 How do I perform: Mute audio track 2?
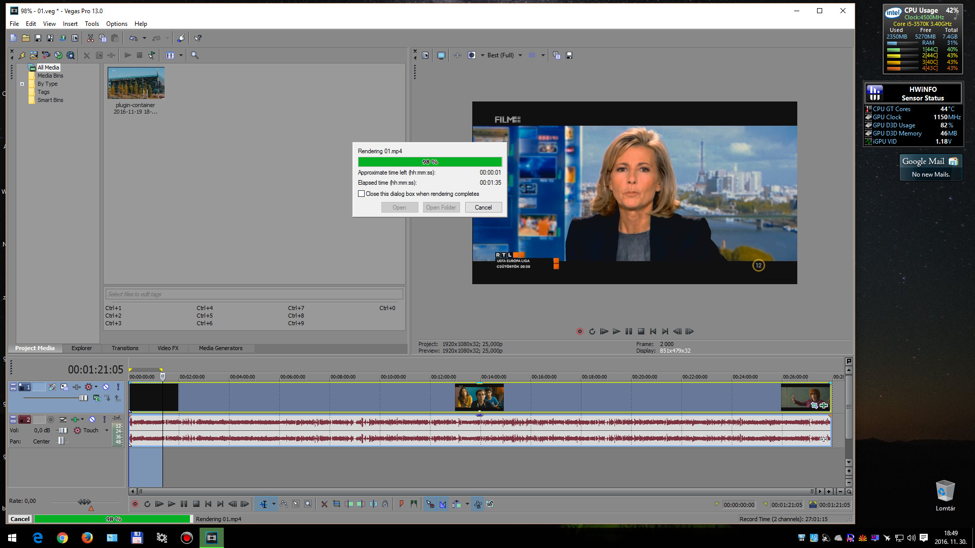click(x=92, y=420)
